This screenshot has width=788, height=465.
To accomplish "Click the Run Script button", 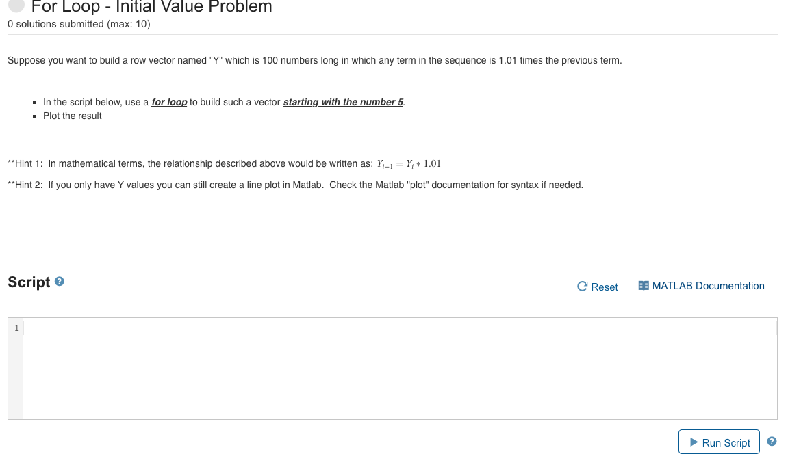I will point(719,442).
